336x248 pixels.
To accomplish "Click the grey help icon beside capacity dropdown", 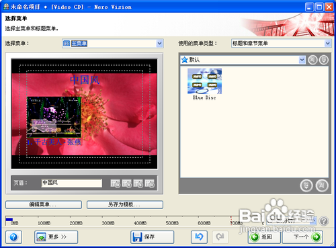I will [x=324, y=221].
